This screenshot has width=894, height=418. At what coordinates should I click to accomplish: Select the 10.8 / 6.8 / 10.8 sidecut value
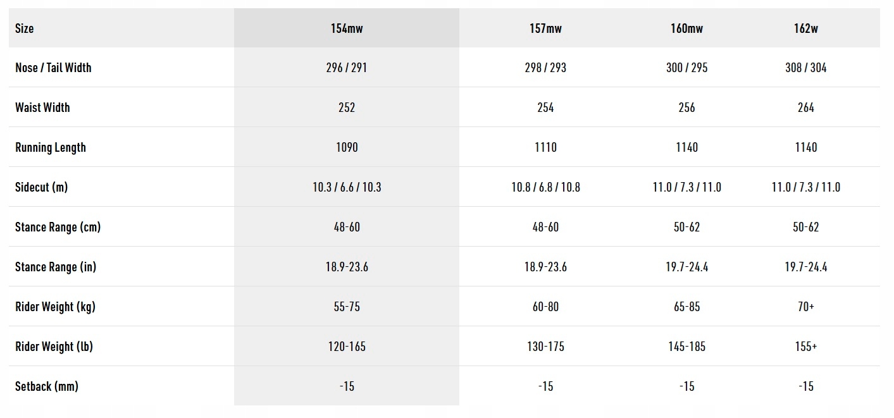click(x=545, y=187)
